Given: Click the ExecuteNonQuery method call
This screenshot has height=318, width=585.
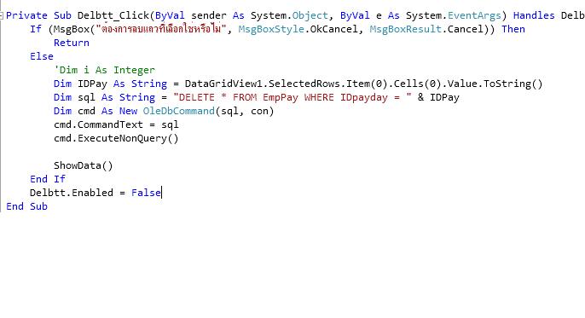Looking at the screenshot, I should point(128,138).
